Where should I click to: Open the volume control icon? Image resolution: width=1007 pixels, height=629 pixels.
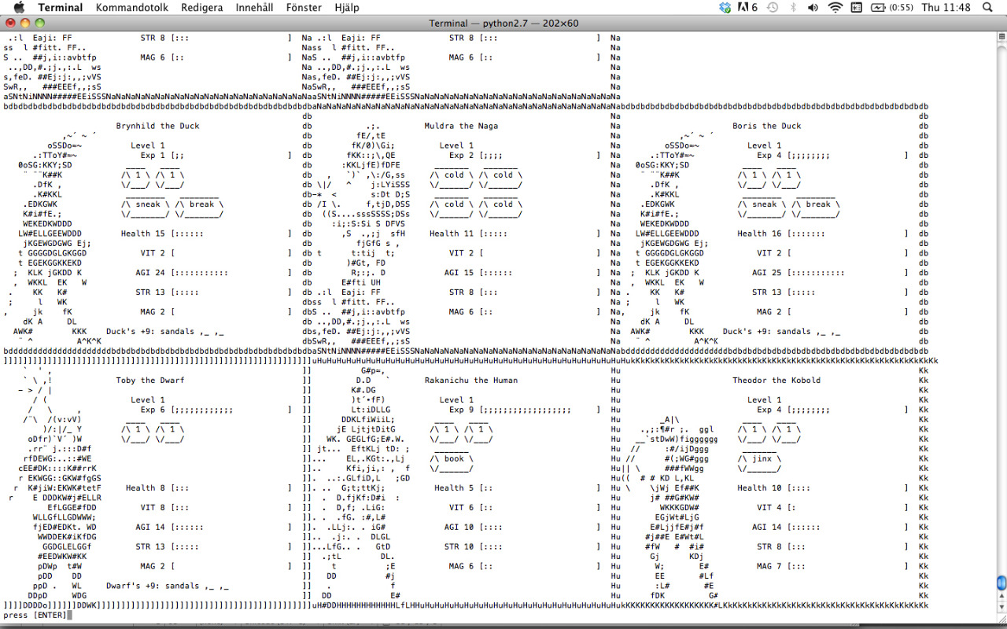click(x=813, y=8)
